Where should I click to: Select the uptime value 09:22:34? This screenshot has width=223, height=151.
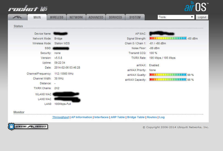click(x=60, y=63)
